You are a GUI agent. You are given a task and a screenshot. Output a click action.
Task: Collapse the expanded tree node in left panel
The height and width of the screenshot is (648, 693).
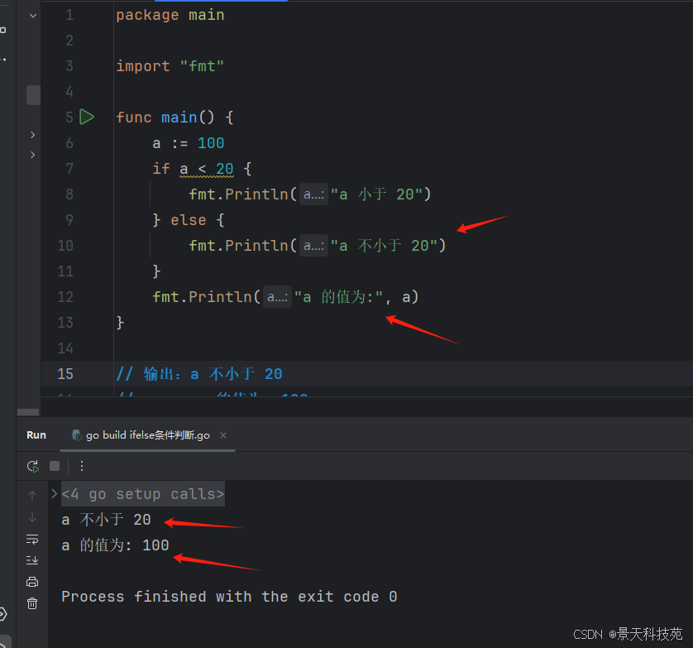[x=33, y=16]
